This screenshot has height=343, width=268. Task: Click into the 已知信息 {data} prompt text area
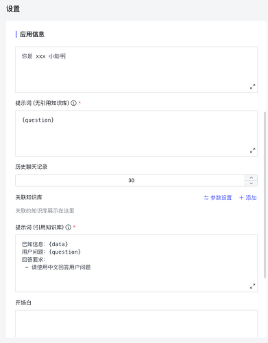coord(136,263)
